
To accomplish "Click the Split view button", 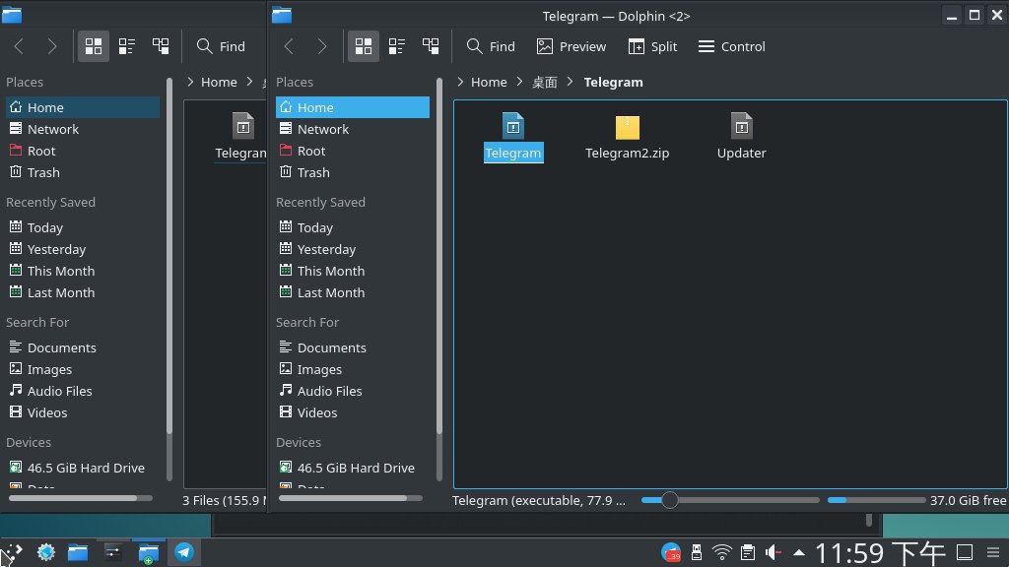I will 652,46.
